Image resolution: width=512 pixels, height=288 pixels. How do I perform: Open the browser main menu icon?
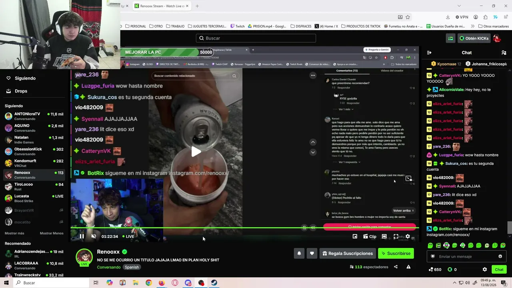click(x=505, y=17)
